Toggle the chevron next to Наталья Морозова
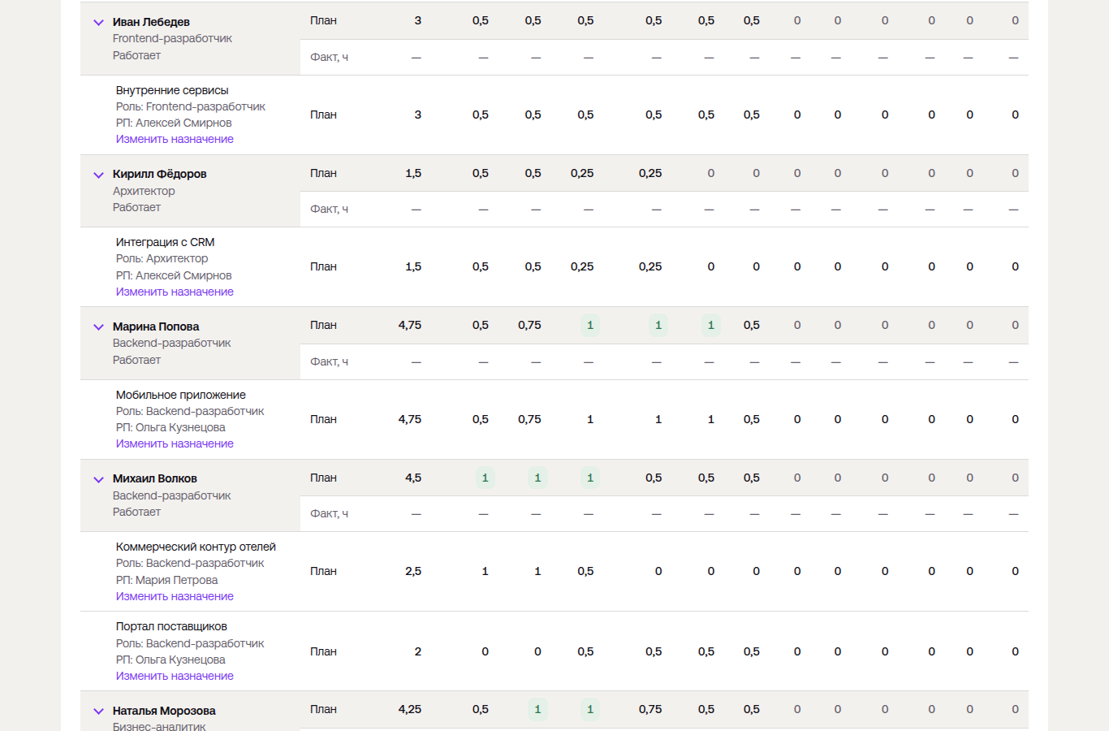This screenshot has height=731, width=1109. pos(98,712)
